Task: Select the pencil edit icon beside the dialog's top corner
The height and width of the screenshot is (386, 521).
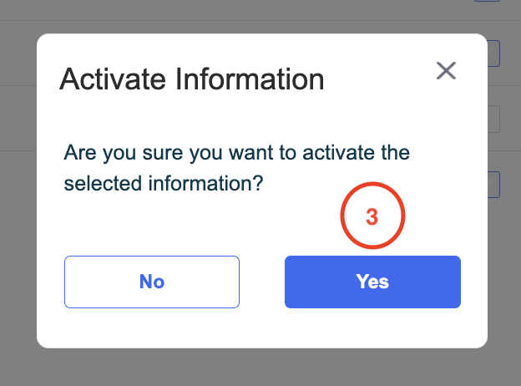Action: pyautogui.click(x=493, y=53)
